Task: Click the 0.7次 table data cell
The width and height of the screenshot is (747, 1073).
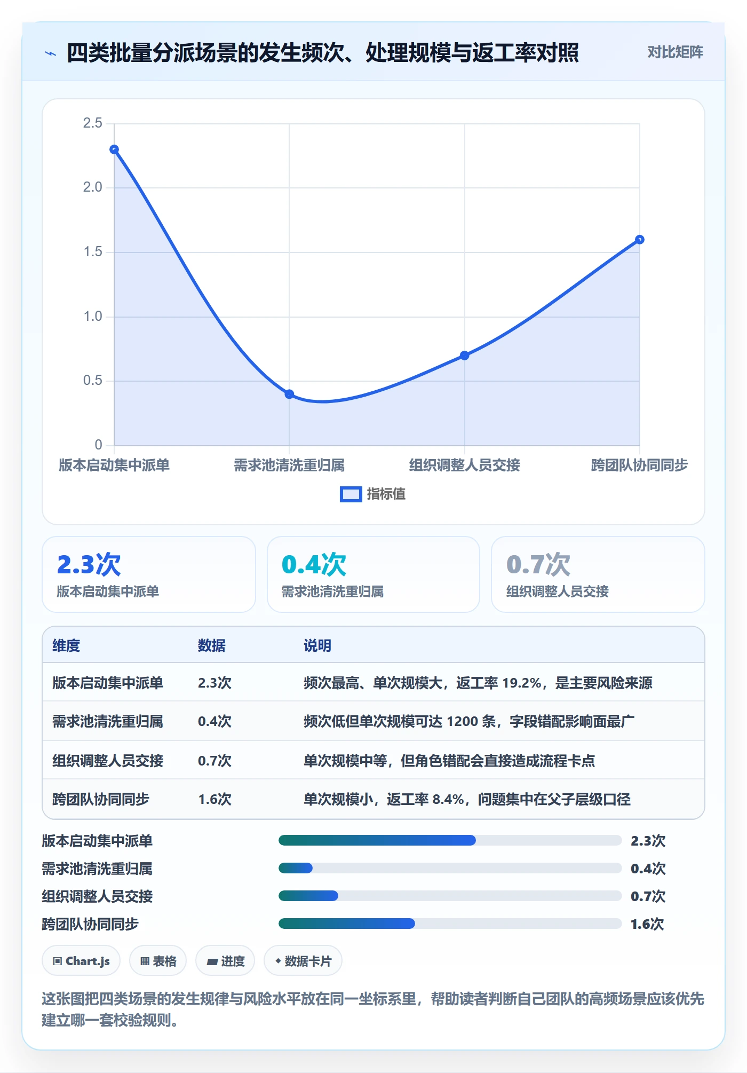Action: pos(214,761)
